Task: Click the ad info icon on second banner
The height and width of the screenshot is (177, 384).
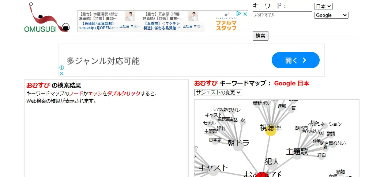Action: pos(62,67)
